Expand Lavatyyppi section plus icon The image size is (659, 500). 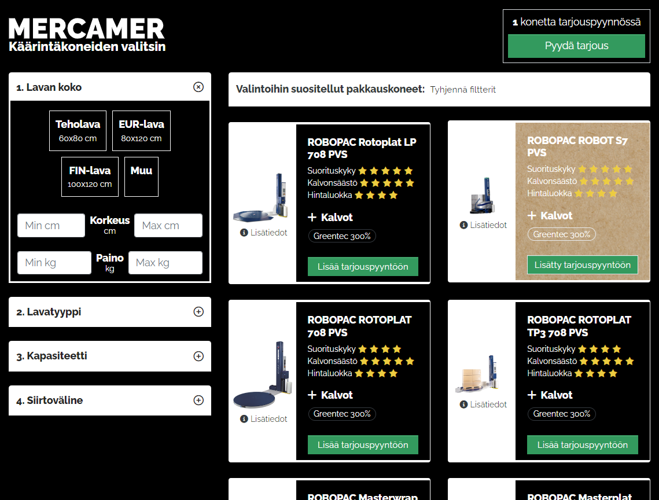tap(198, 311)
